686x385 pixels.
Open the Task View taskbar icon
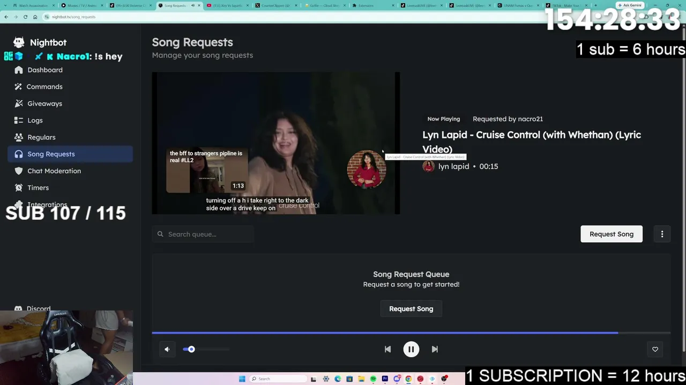(314, 379)
